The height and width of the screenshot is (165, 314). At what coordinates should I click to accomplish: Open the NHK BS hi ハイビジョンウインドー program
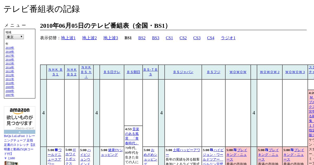(85, 157)
